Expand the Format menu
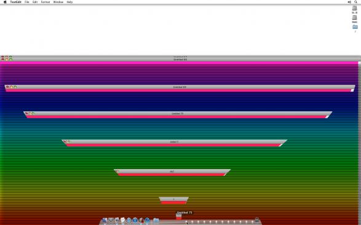 [x=46, y=2]
